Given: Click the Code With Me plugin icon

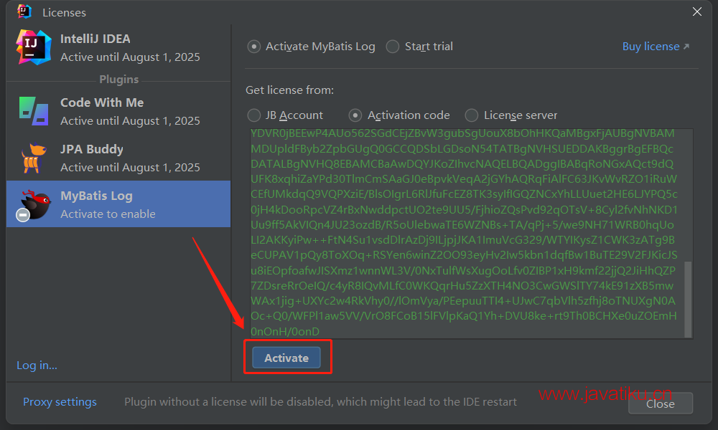Looking at the screenshot, I should (33, 111).
